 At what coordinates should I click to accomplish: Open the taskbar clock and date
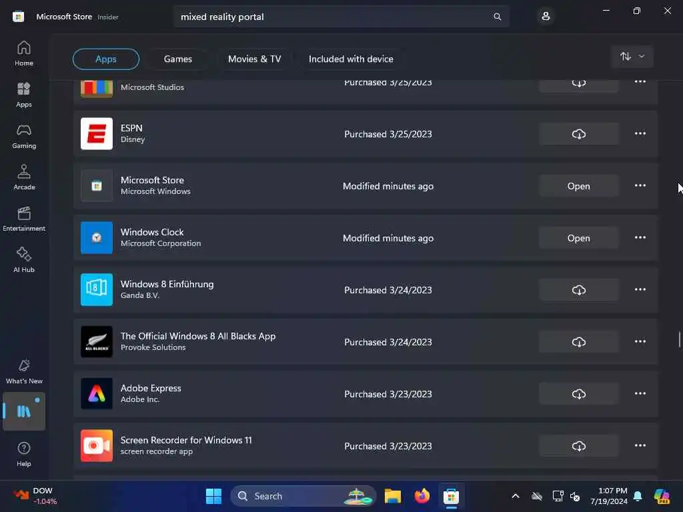[x=608, y=496]
